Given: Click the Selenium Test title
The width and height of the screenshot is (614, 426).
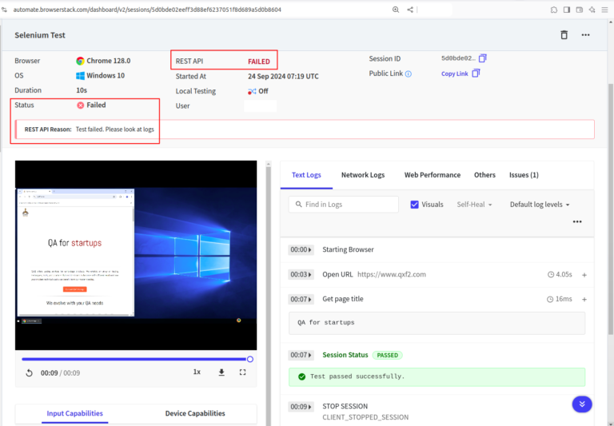Looking at the screenshot, I should [40, 35].
